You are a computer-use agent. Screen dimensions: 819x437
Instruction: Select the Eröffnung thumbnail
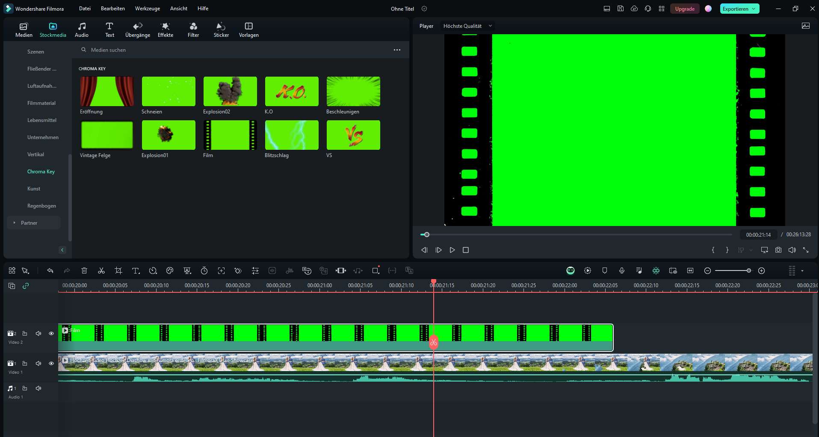click(107, 92)
